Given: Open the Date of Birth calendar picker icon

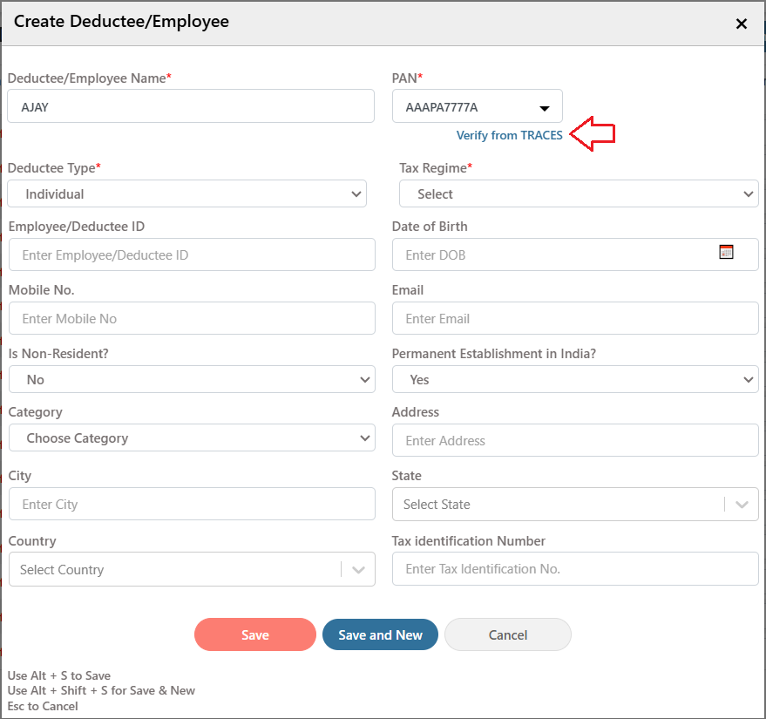Looking at the screenshot, I should point(726,252).
